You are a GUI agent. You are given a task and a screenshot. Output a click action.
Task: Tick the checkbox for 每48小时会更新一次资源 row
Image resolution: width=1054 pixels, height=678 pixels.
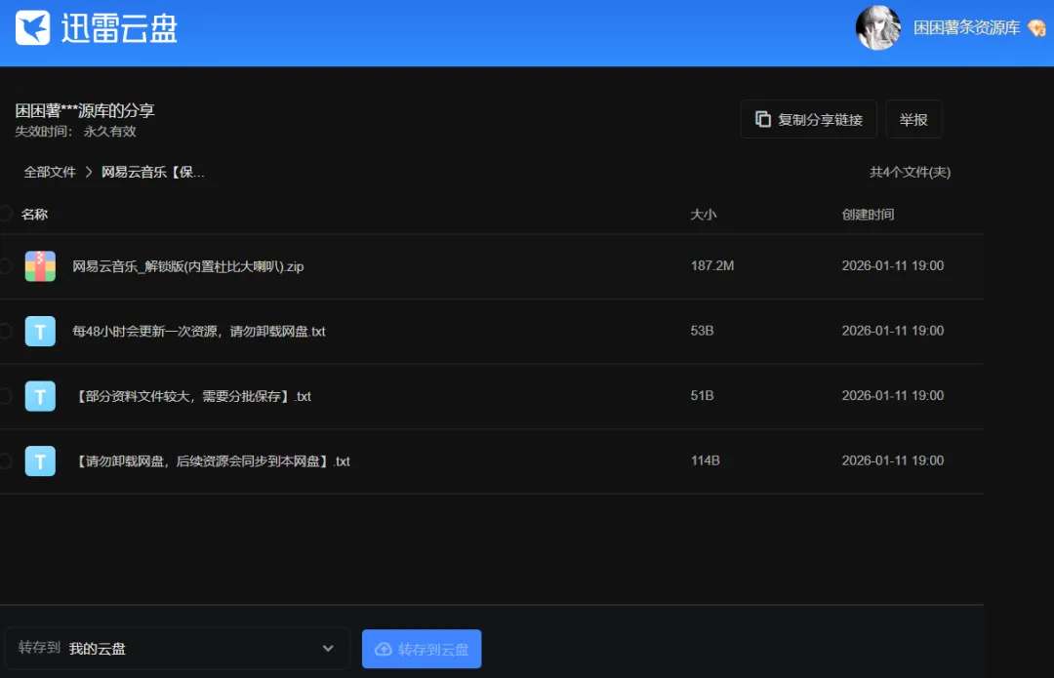(x=5, y=331)
